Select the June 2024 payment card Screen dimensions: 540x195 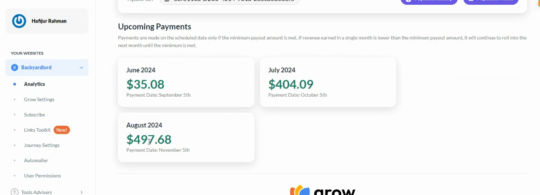186,82
